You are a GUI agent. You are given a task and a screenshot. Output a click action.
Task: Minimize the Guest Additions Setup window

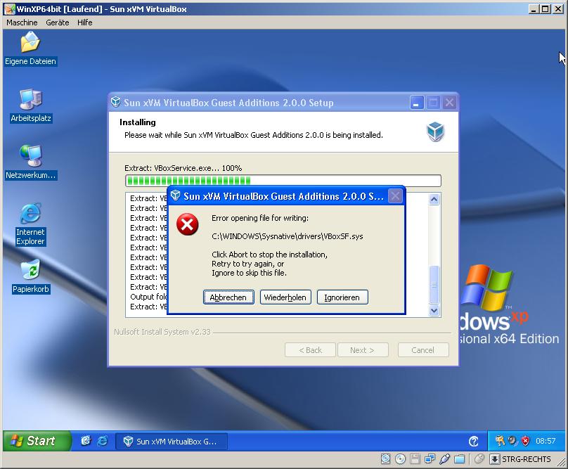tap(417, 103)
